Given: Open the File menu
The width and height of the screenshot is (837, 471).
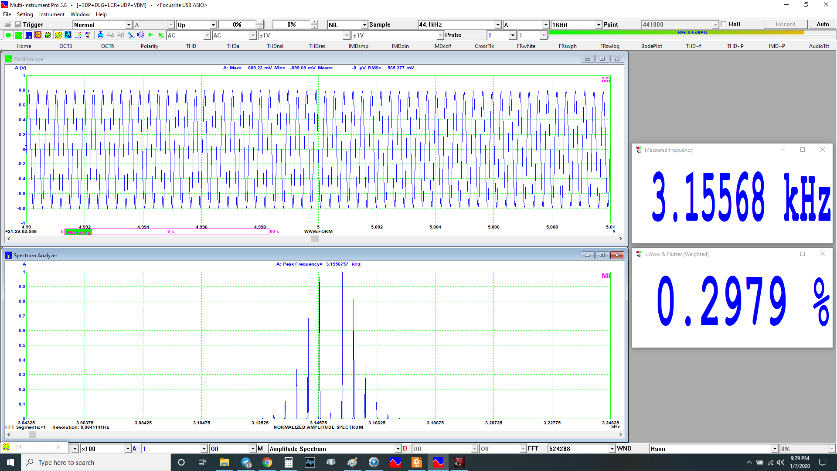Looking at the screenshot, I should 7,14.
